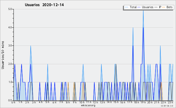Click the 5.0 y-axis value

tap(10, 9)
